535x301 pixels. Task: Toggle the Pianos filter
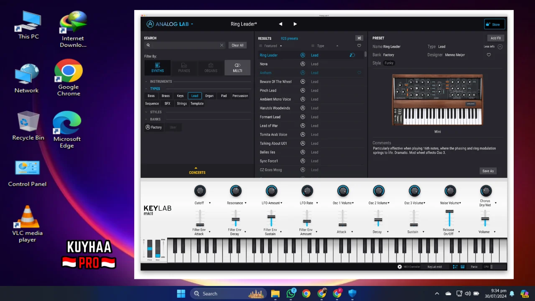184,68
